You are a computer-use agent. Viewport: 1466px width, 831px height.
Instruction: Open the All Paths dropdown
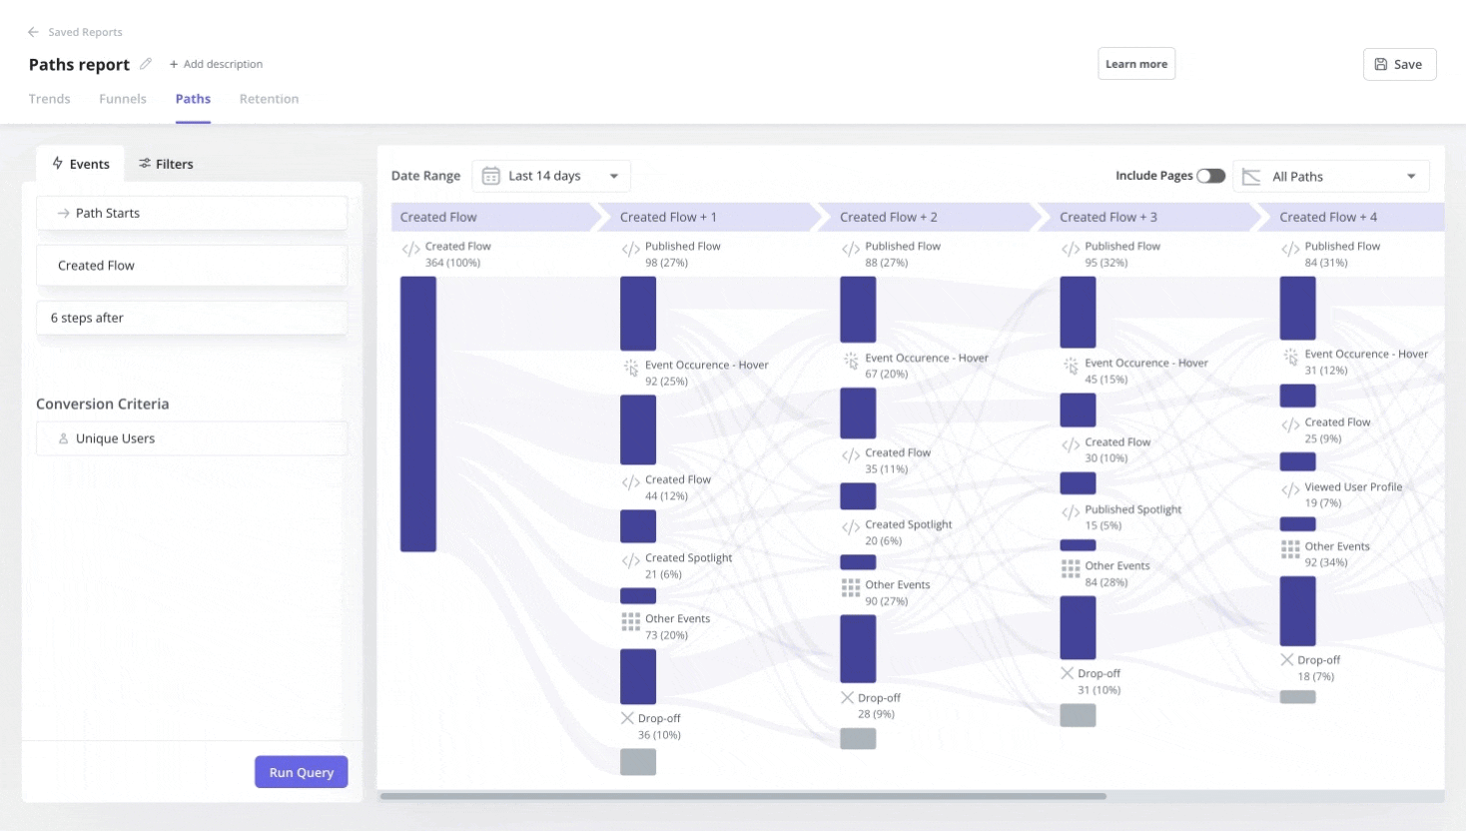pos(1332,175)
